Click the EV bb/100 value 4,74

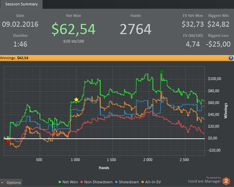click(x=193, y=44)
